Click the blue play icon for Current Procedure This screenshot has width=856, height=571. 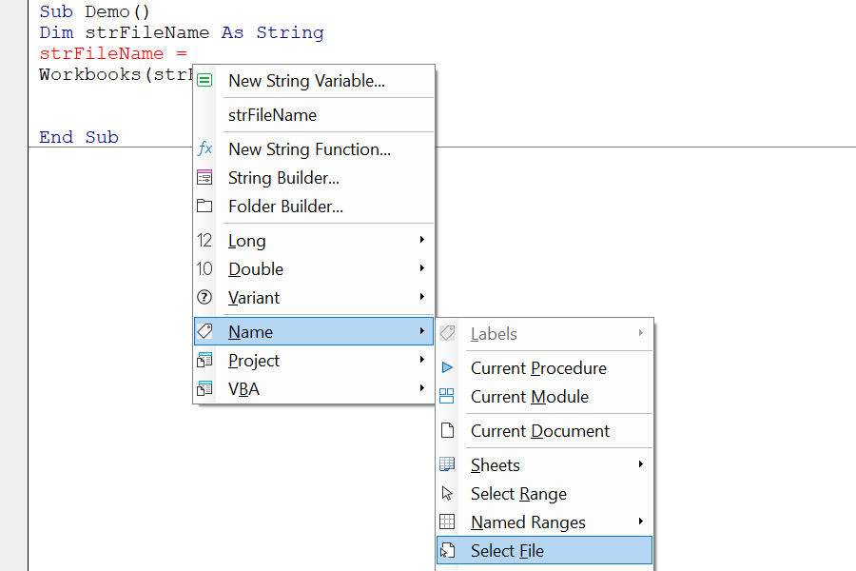click(447, 367)
